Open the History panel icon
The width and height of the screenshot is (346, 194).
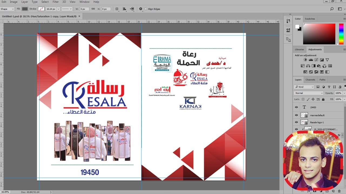pyautogui.click(x=288, y=20)
